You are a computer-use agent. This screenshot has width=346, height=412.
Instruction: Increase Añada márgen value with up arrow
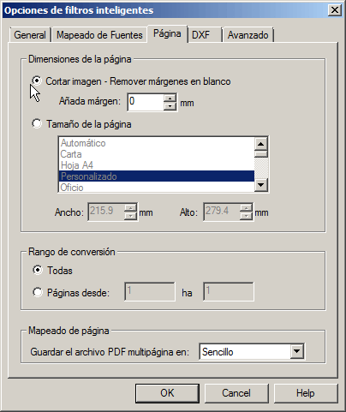click(170, 99)
